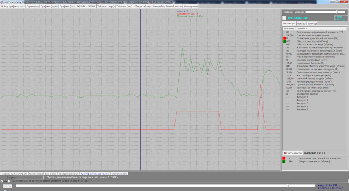Select 'Температура охлаждающей жидкости (°C)' row
Image resolution: width=349 pixels, height=191 pixels.
pyautogui.click(x=315, y=32)
